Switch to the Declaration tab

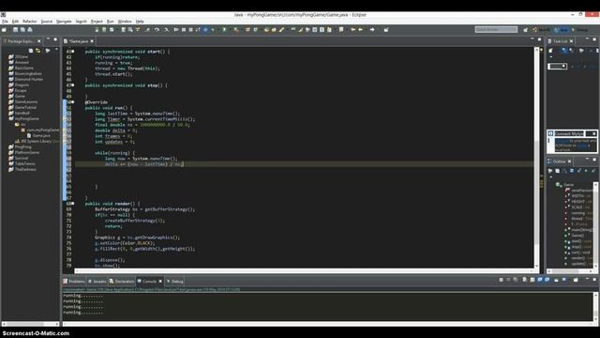[x=122, y=282]
